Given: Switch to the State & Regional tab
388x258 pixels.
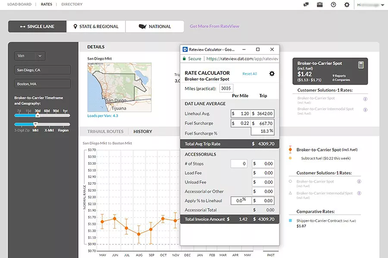Looking at the screenshot, I should click(96, 26).
